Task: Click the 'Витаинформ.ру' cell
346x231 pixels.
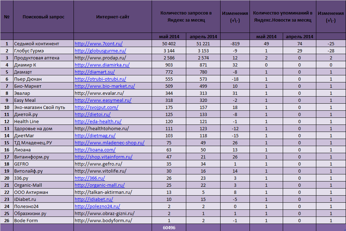Action: [x=43, y=157]
